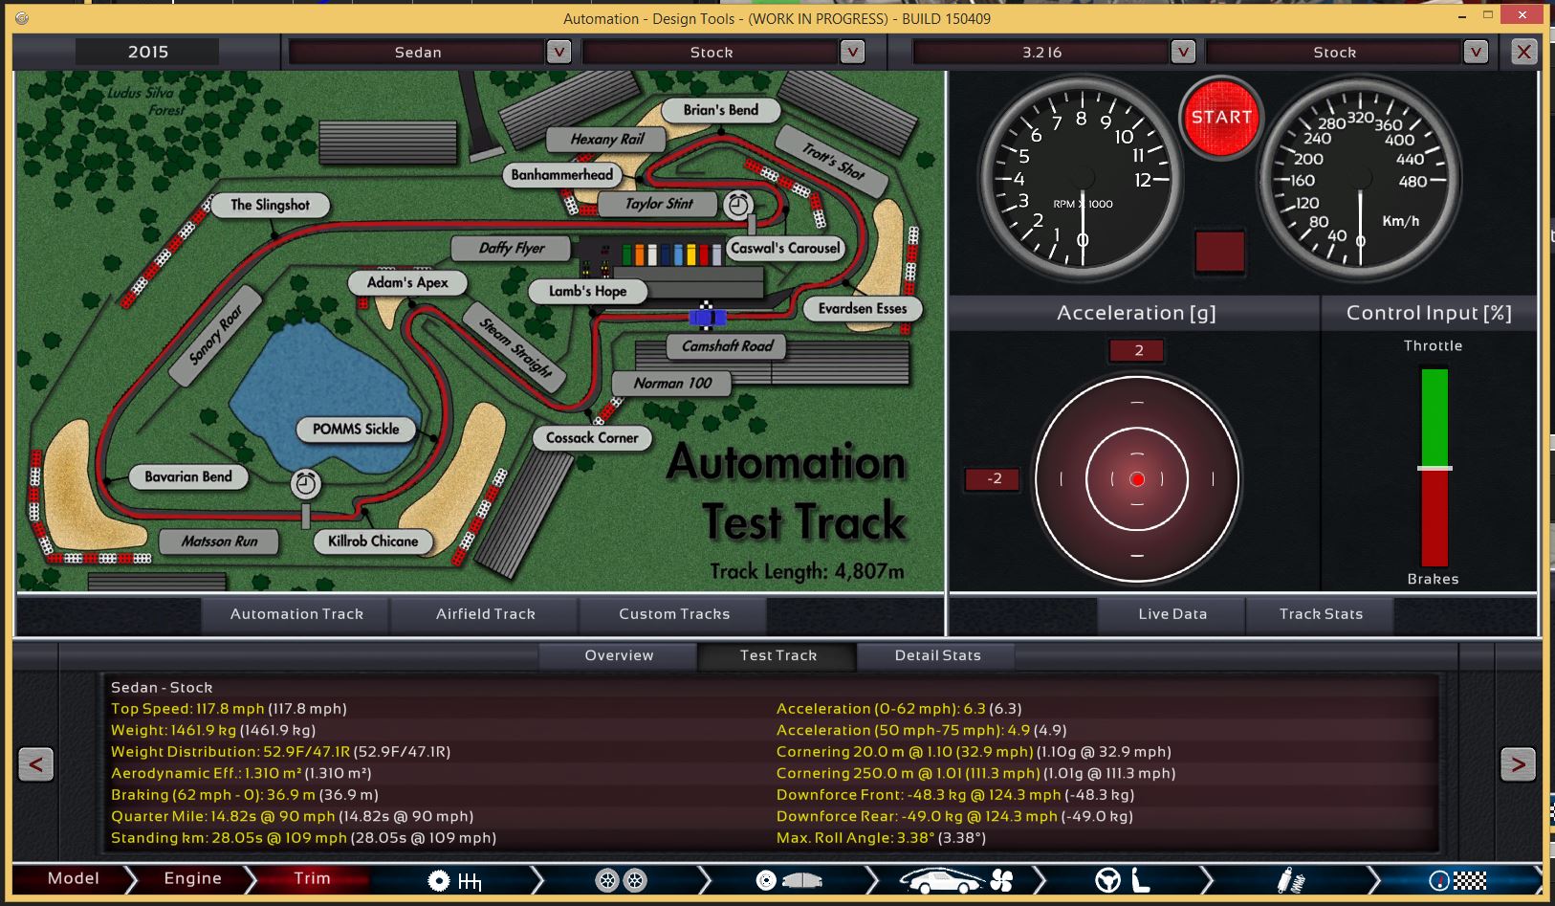Click the throttle and brake input bar

click(x=1434, y=468)
